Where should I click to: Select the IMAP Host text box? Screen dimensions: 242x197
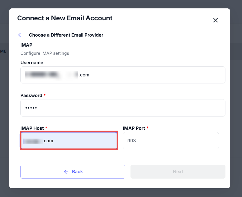pyautogui.click(x=69, y=141)
